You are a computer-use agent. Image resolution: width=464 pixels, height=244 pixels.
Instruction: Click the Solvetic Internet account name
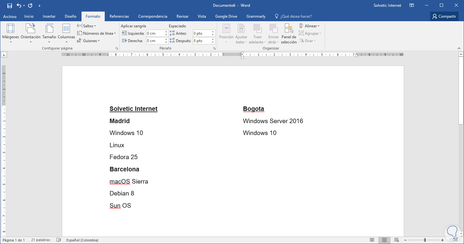tap(388, 5)
